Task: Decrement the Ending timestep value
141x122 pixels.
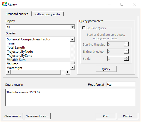Action: pos(127,52)
